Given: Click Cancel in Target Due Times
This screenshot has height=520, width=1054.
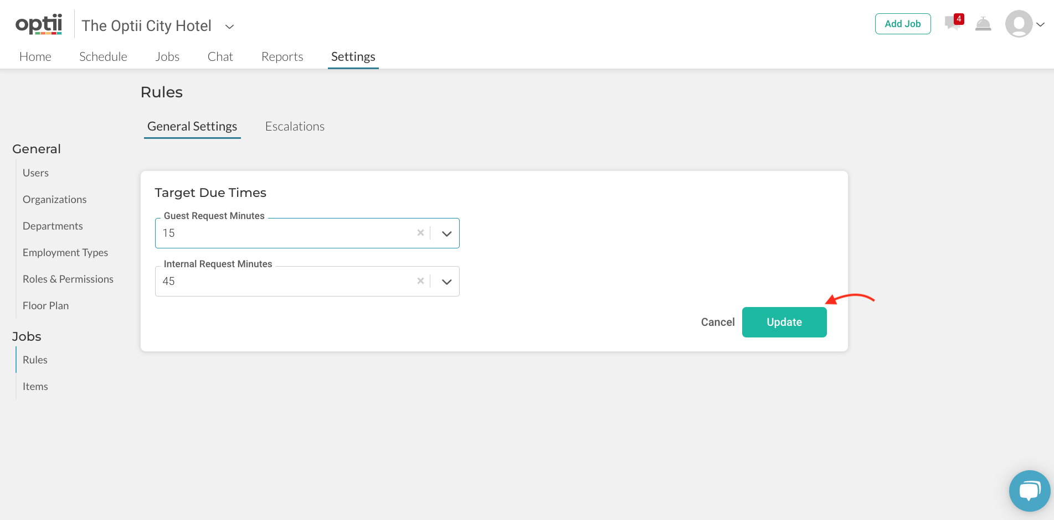Looking at the screenshot, I should [x=718, y=322].
